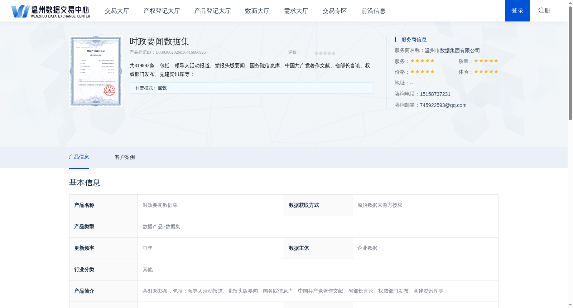Image resolution: width=573 pixels, height=308 pixels.
Task: Switch to the 客户案例 tab
Action: tap(125, 157)
